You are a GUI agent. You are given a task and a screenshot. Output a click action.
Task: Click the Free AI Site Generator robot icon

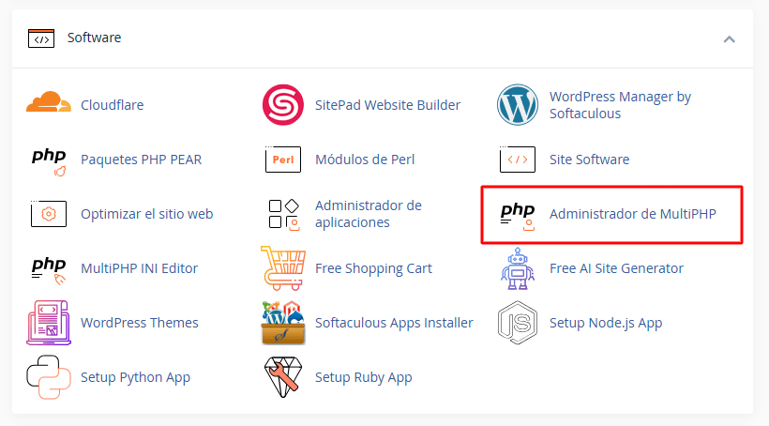tap(517, 268)
